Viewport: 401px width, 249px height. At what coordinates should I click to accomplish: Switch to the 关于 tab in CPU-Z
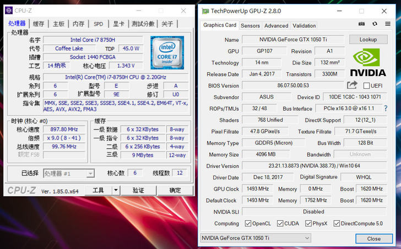coord(167,24)
